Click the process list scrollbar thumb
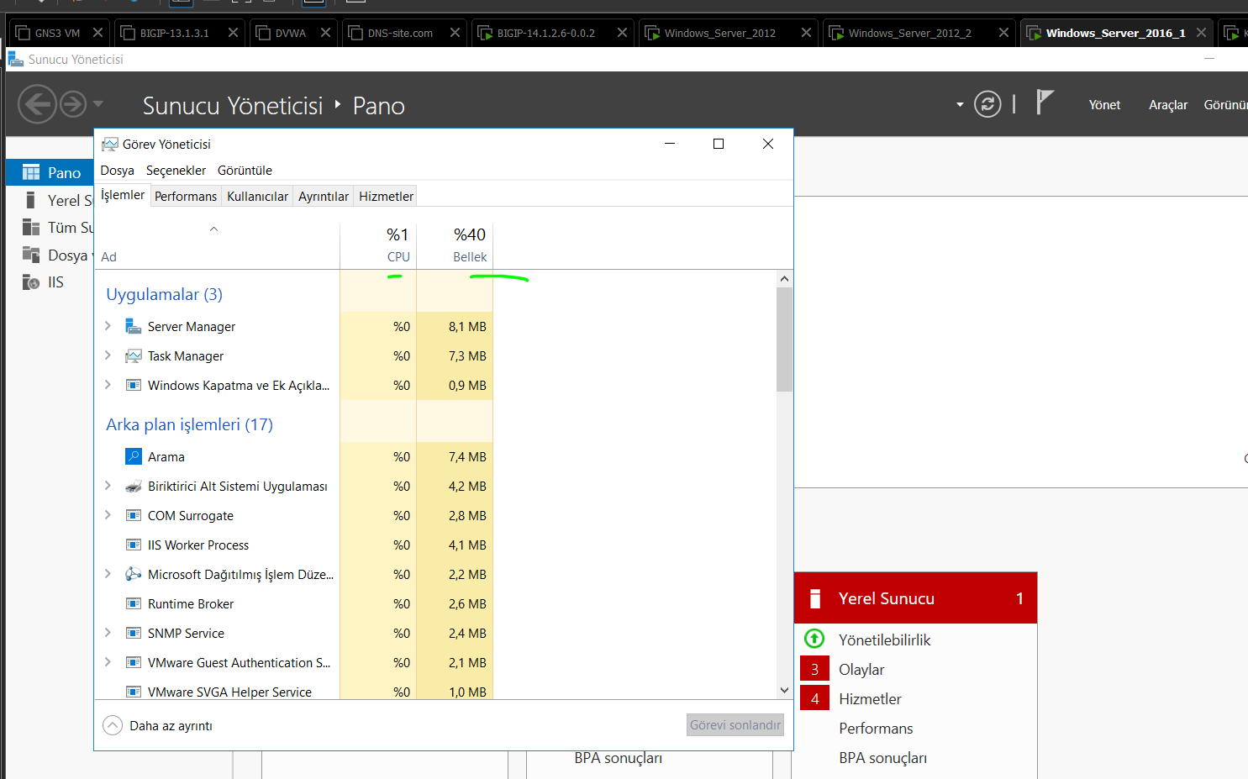 784,339
